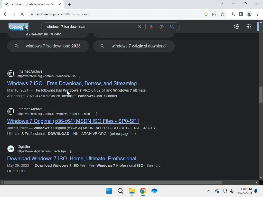Image resolution: width=263 pixels, height=197 pixels.
Task: Stop loading the page
Action: pos(22,14)
